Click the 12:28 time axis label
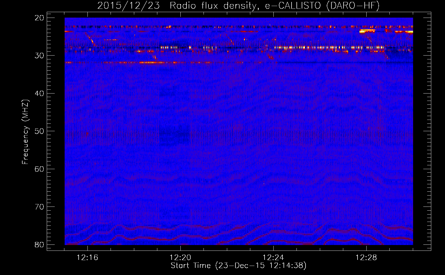Image resolution: width=445 pixels, height=275 pixels. point(366,258)
